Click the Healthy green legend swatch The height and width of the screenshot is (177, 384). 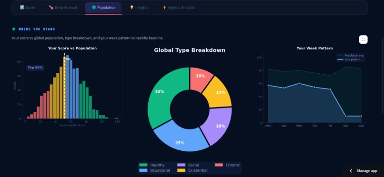pyautogui.click(x=143, y=165)
